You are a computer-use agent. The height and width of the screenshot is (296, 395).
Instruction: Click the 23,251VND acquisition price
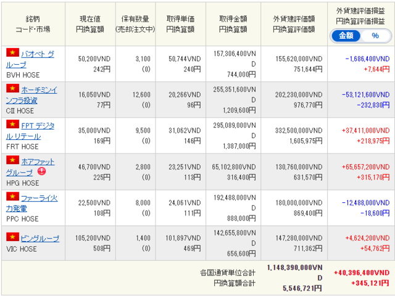point(185,167)
